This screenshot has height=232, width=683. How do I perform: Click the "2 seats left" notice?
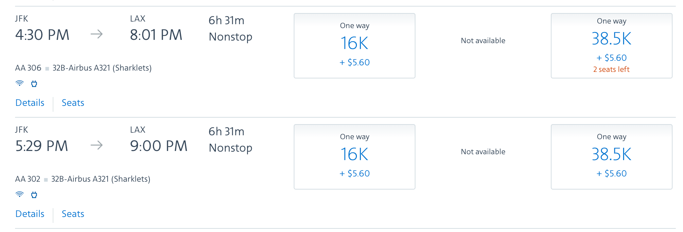coord(611,69)
